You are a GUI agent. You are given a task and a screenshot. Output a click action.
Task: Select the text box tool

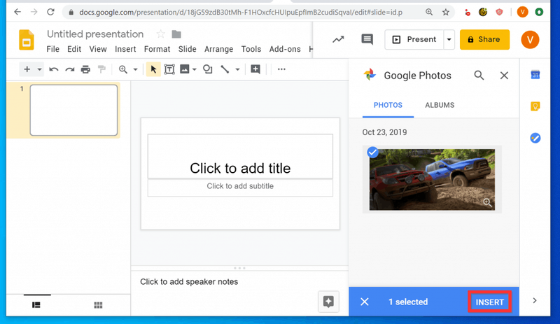point(169,69)
